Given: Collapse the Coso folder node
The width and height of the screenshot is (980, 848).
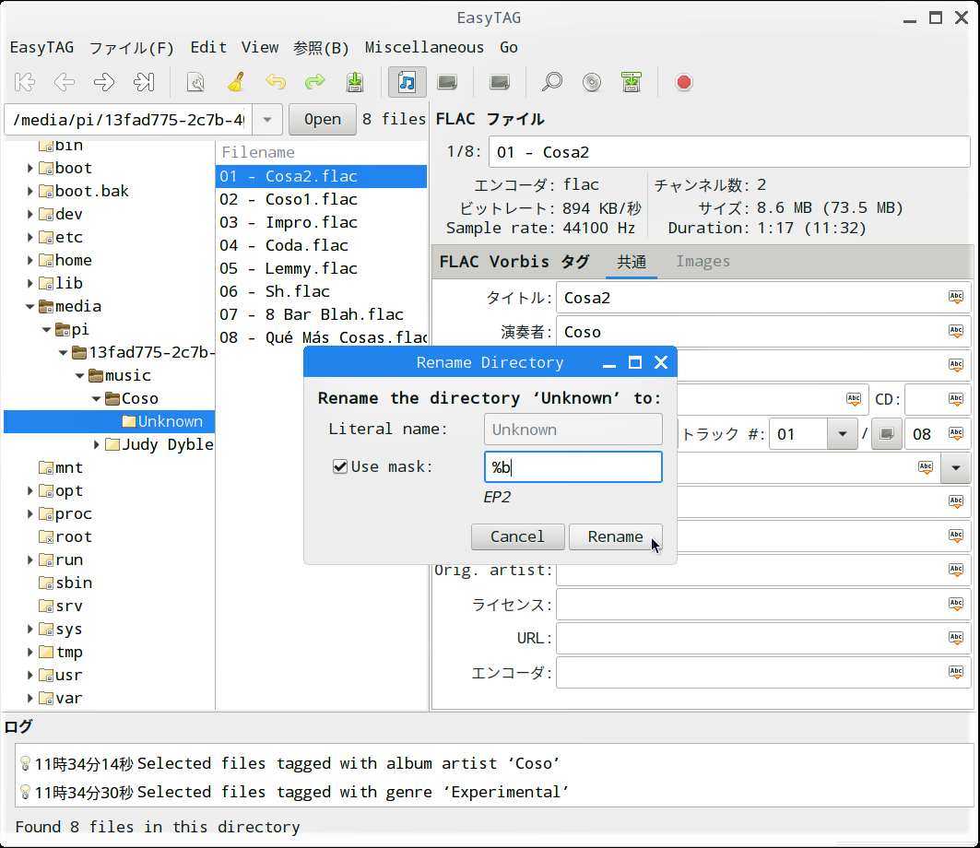Looking at the screenshot, I should [96, 399].
